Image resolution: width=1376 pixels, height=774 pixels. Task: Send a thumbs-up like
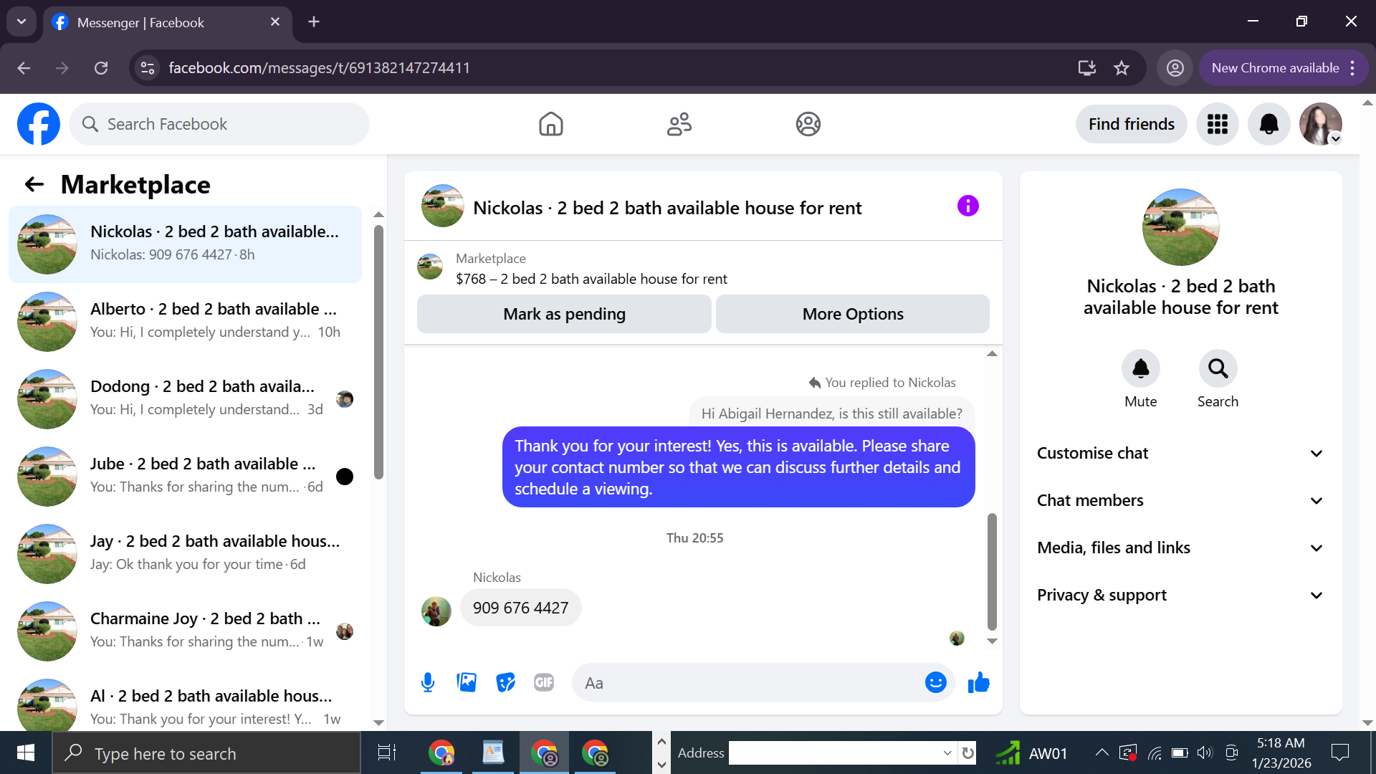point(978,682)
